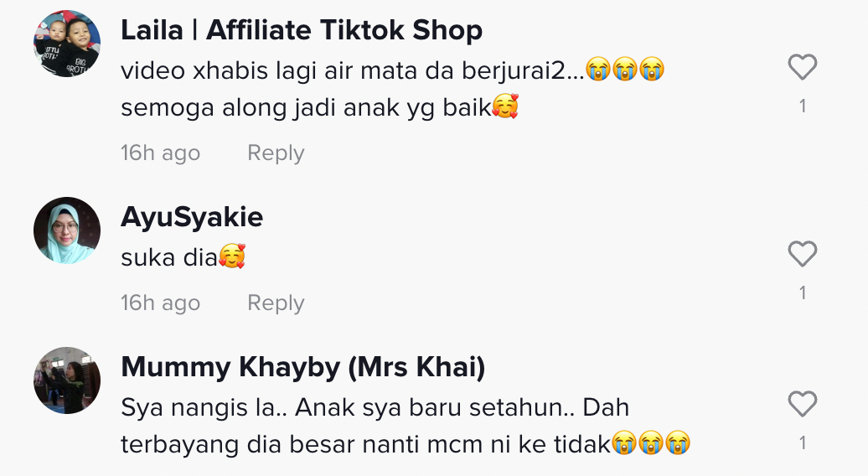Open Laila's profile picture with two kids
This screenshot has height=476, width=868.
point(67,44)
